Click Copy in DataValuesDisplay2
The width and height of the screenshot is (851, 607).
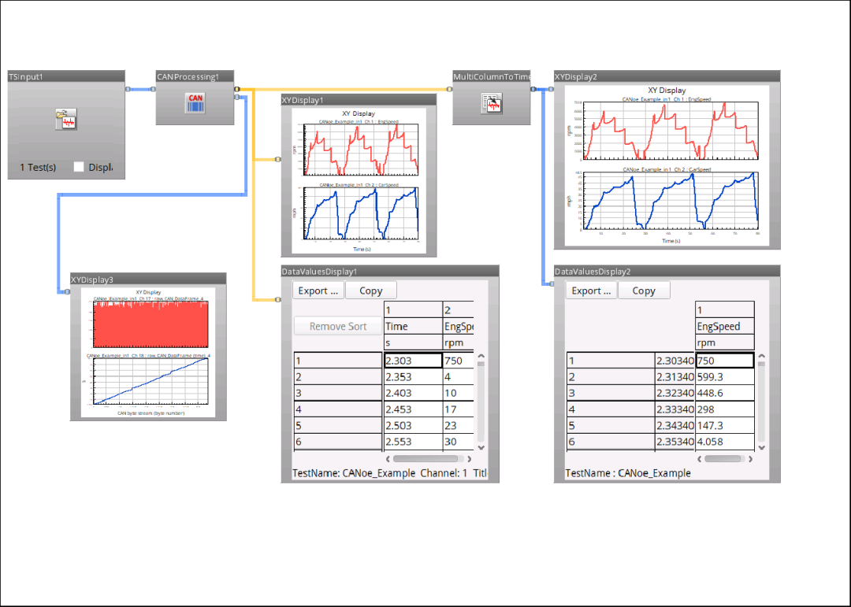[644, 291]
